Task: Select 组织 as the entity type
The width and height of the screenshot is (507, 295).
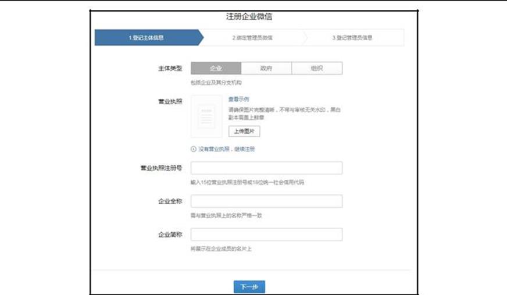Action: tap(317, 68)
